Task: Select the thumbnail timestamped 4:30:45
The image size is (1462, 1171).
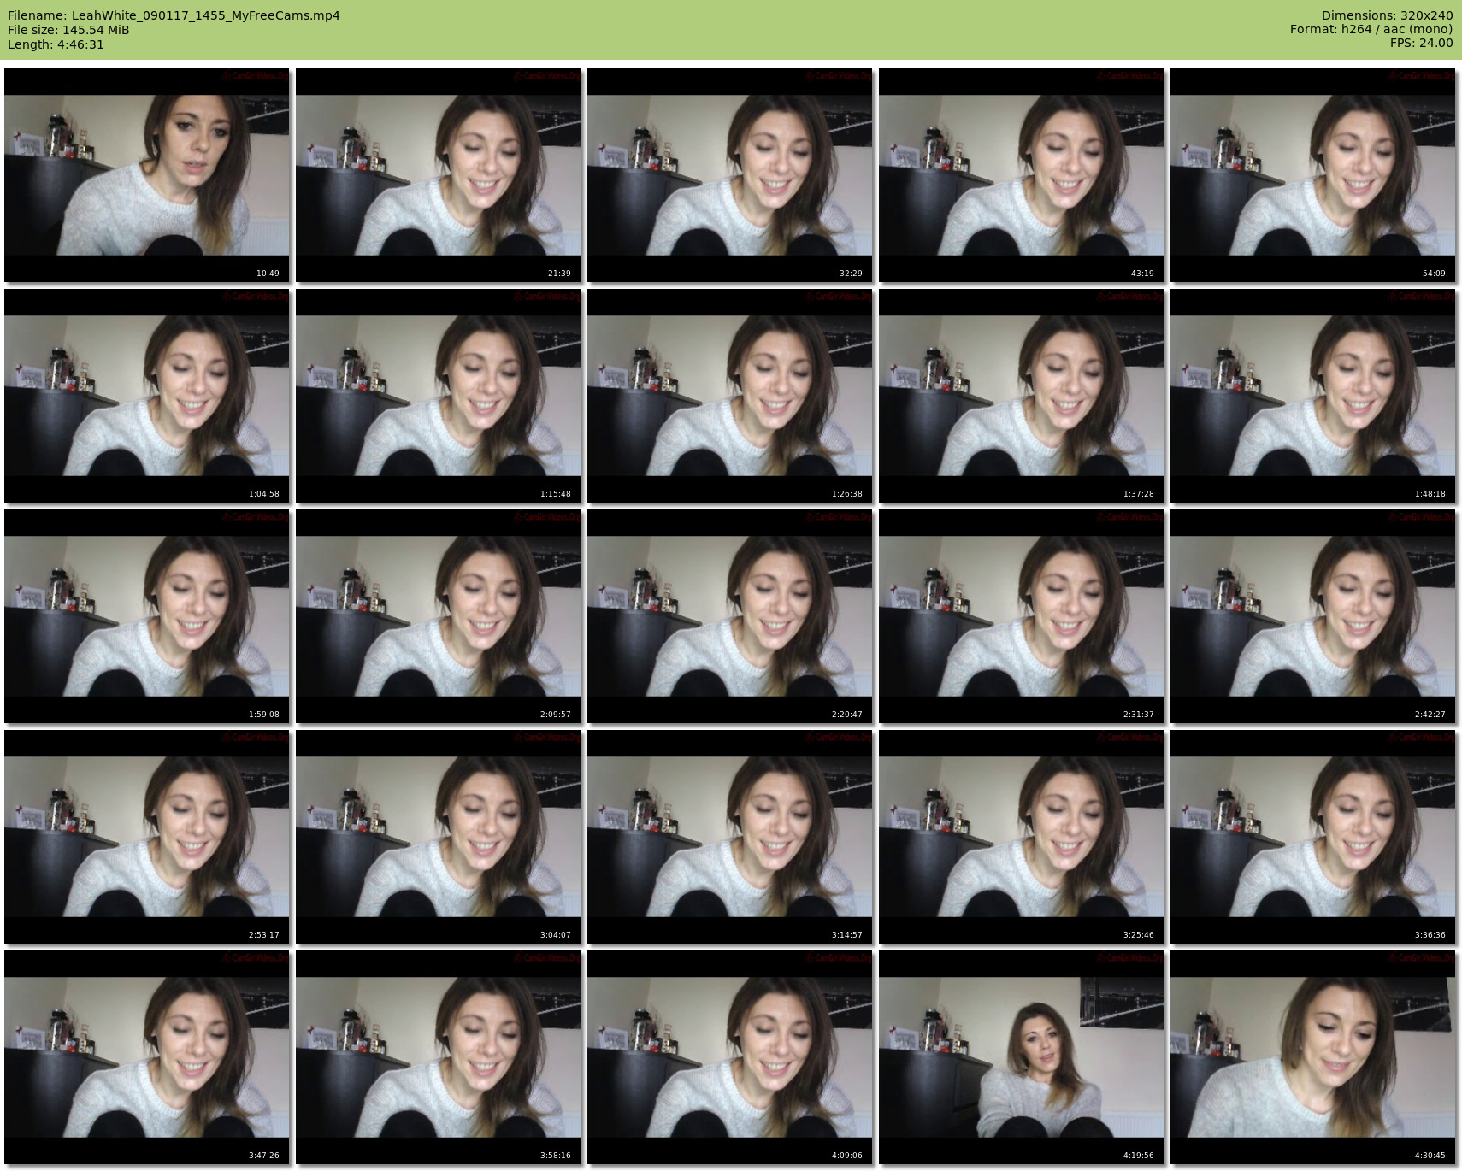Action: [1313, 1057]
